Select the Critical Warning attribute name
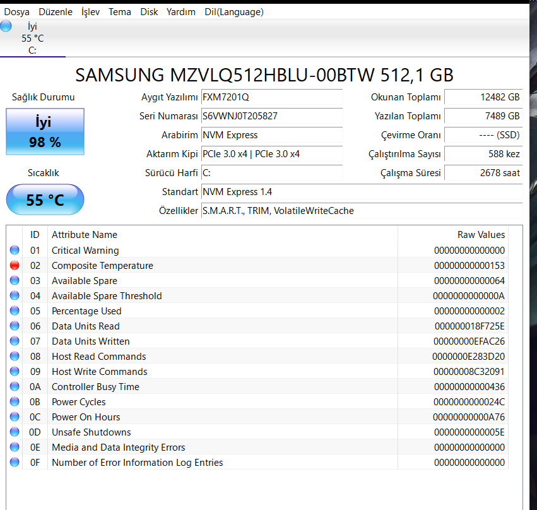Image resolution: width=537 pixels, height=510 pixels. pos(85,251)
